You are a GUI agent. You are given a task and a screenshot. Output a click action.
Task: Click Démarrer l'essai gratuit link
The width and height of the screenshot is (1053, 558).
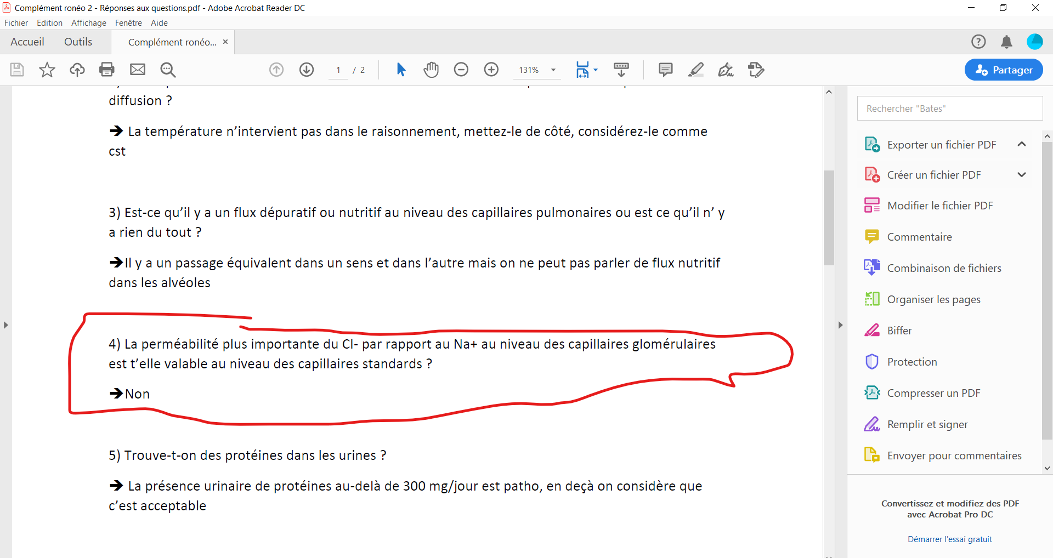click(x=949, y=539)
